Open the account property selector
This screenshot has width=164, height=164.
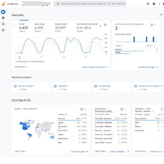coord(36,4)
